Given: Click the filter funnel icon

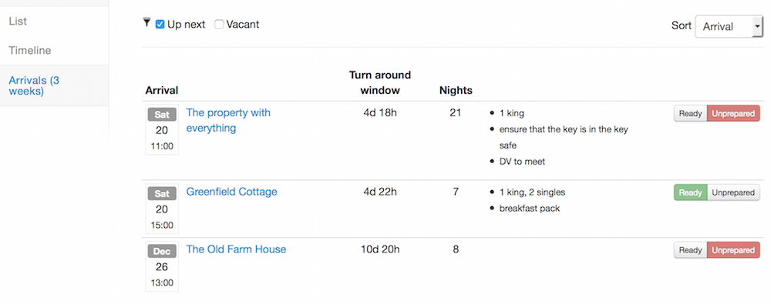Looking at the screenshot, I should pos(146,22).
